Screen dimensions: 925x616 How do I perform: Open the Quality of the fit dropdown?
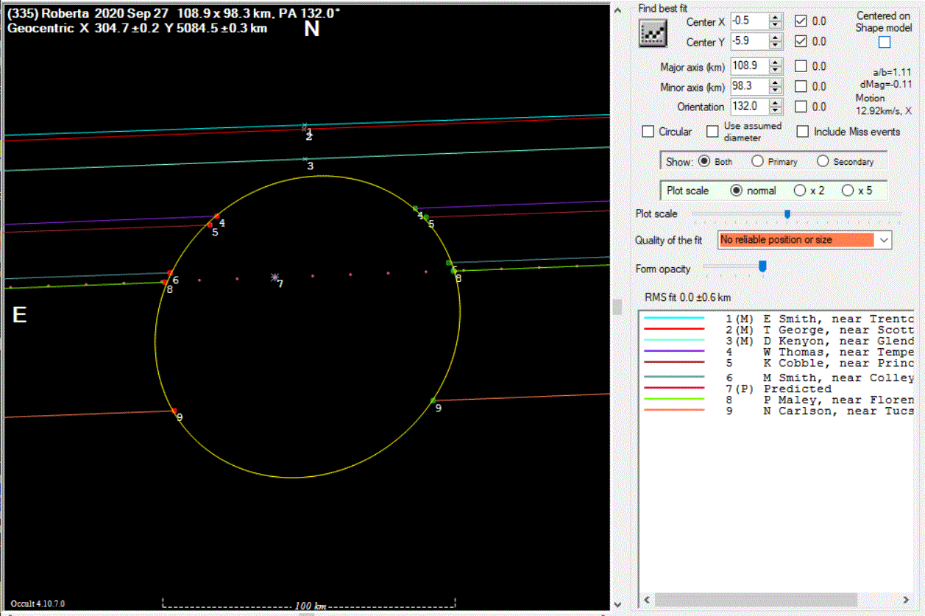pyautogui.click(x=884, y=240)
